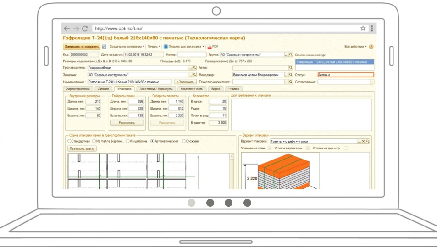This screenshot has height=248, width=437.
Task: Go back with the browser back arrow
Action: pos(67,28)
